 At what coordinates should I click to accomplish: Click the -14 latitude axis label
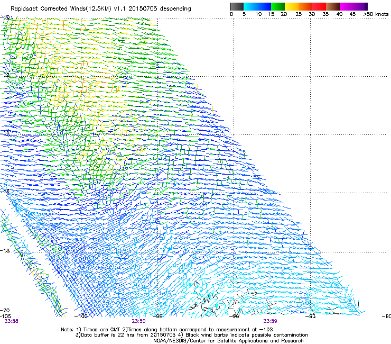(5, 133)
